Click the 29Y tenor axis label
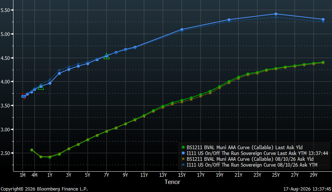Screen dimensions: 332x192 tap(313, 175)
